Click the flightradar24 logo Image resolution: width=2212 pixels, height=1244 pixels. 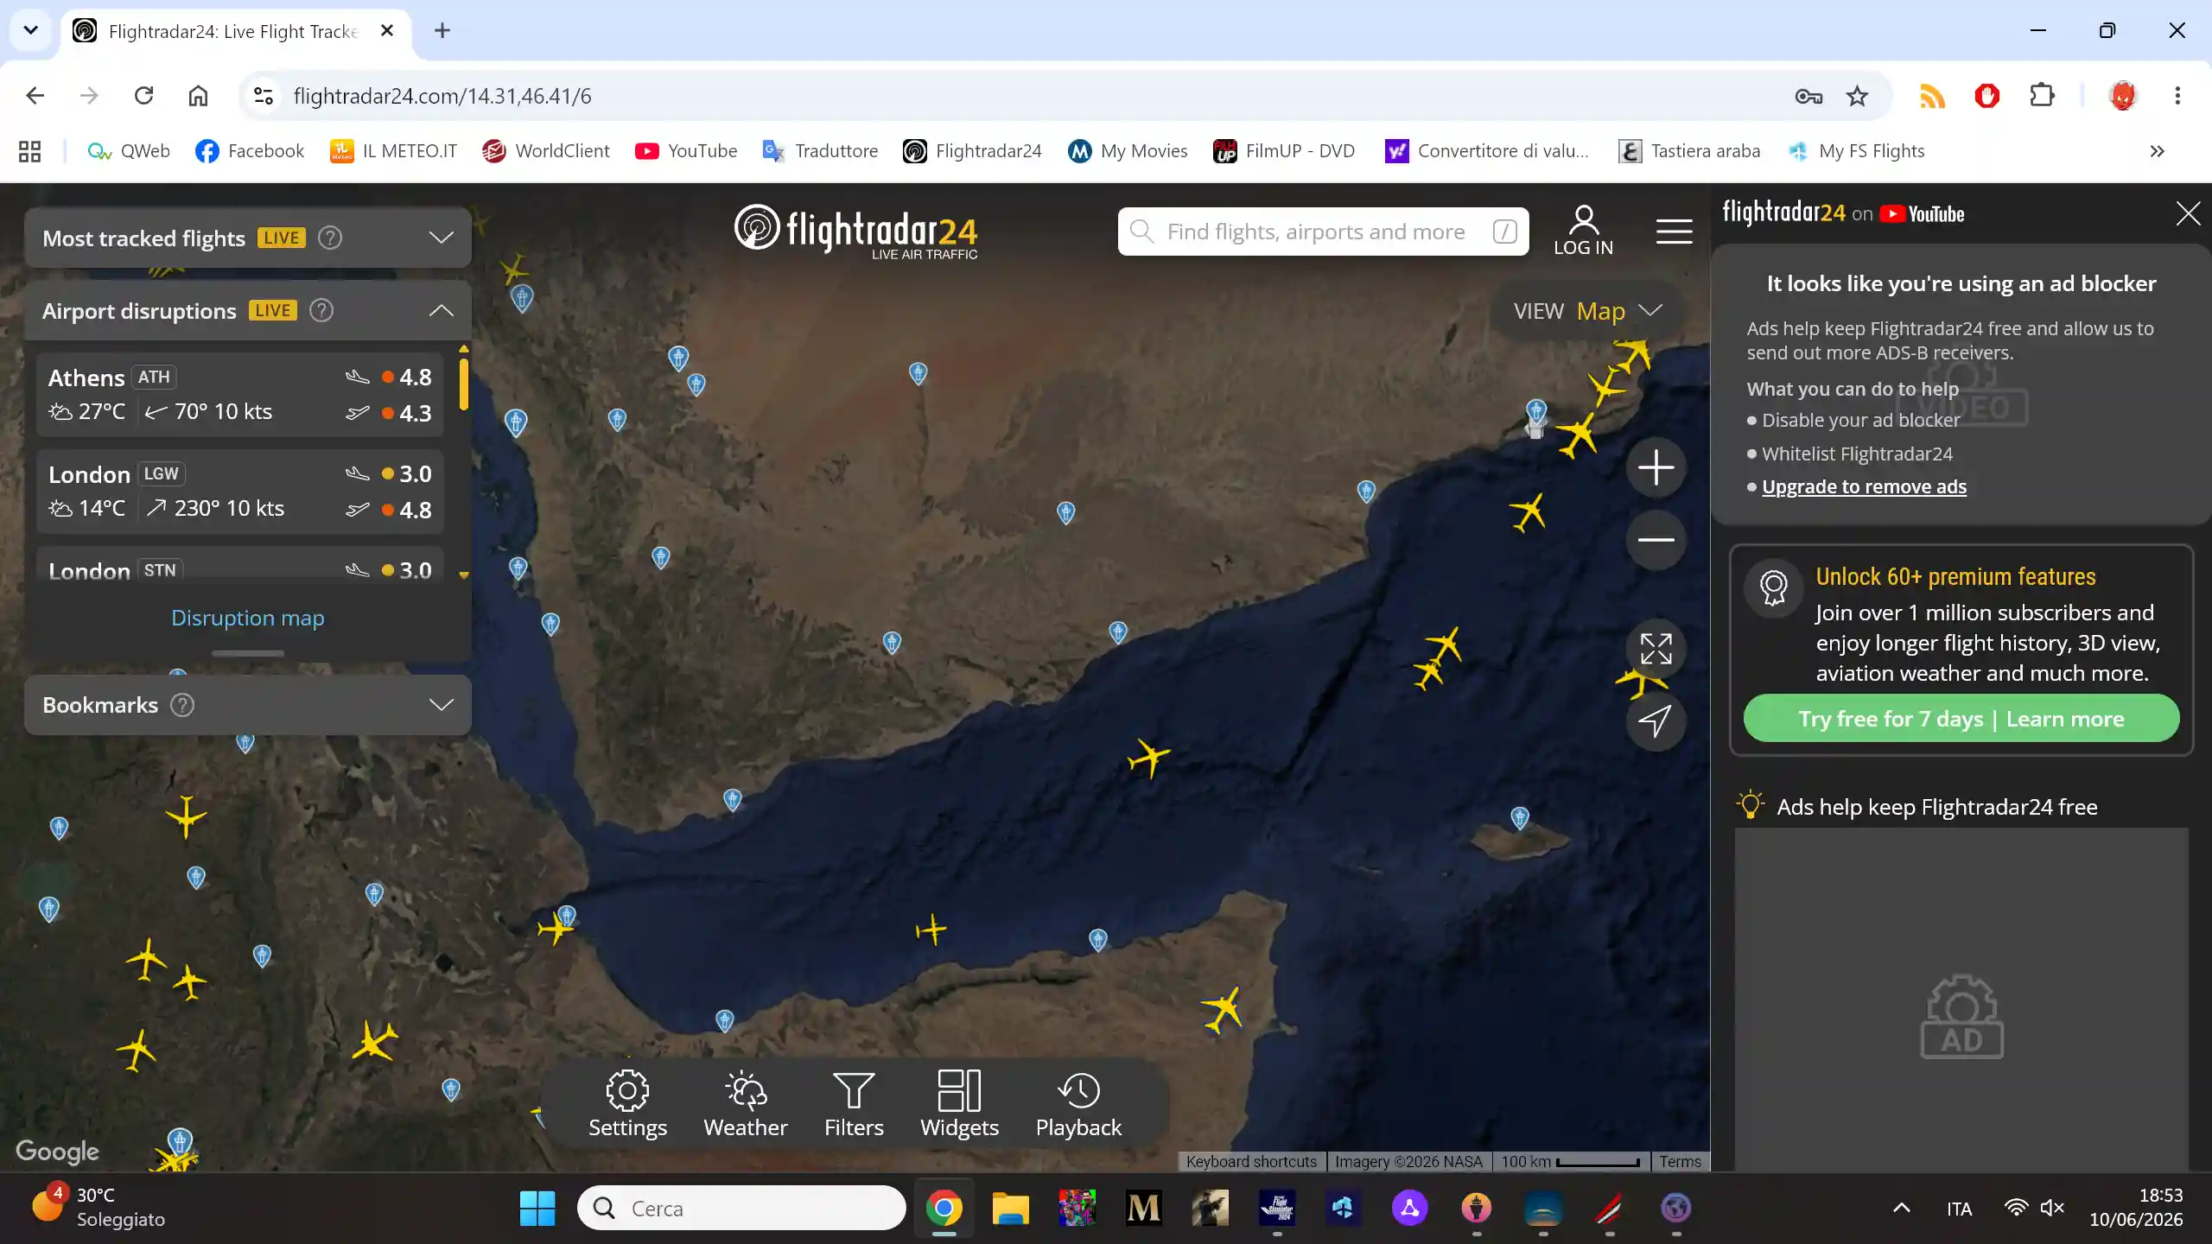click(x=855, y=232)
